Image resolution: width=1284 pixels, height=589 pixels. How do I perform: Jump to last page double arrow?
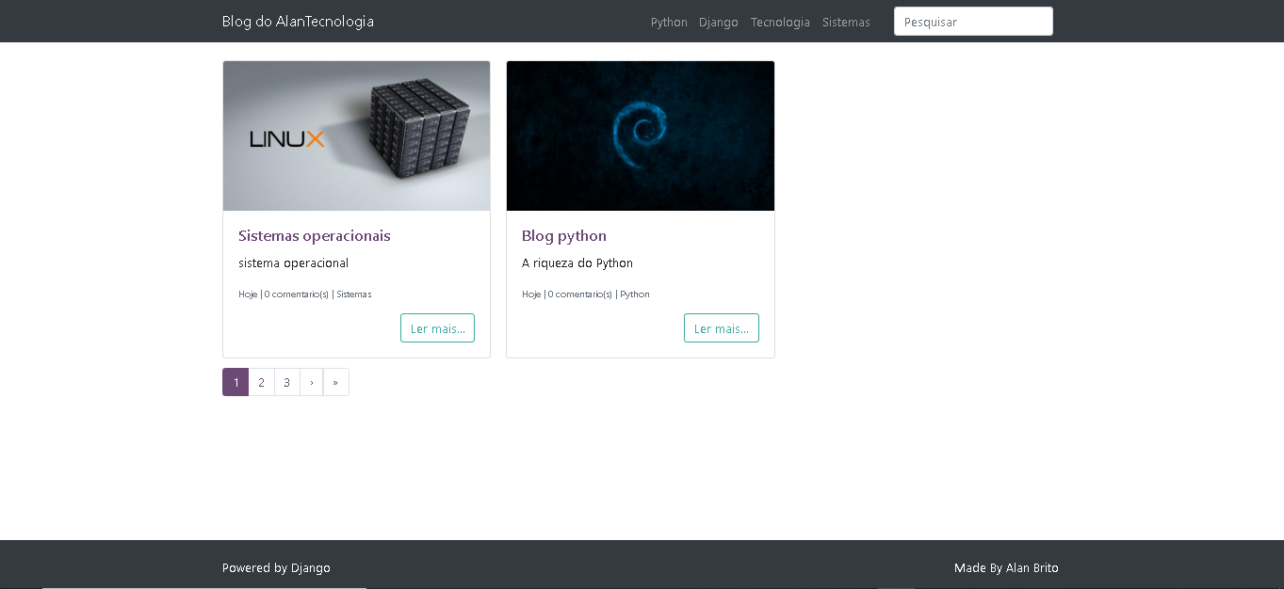tap(335, 382)
